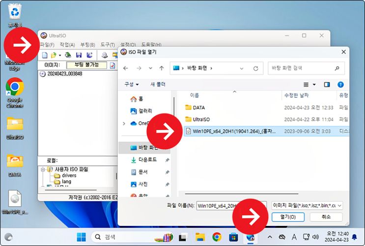
Task: Sort by the 이름 column header
Action: (x=195, y=95)
